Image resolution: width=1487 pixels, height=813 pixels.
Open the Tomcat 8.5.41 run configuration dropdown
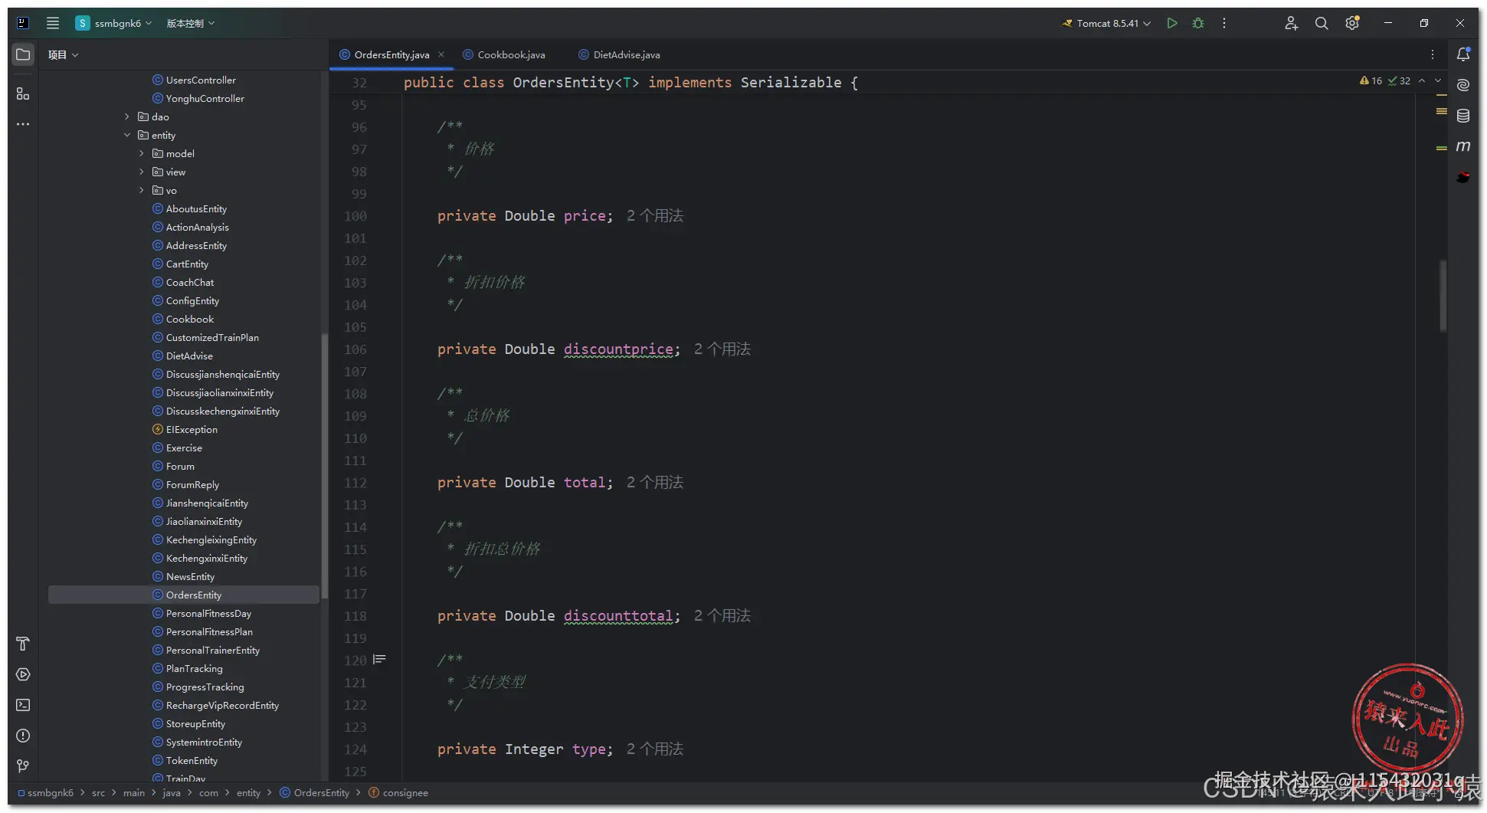tap(1105, 23)
